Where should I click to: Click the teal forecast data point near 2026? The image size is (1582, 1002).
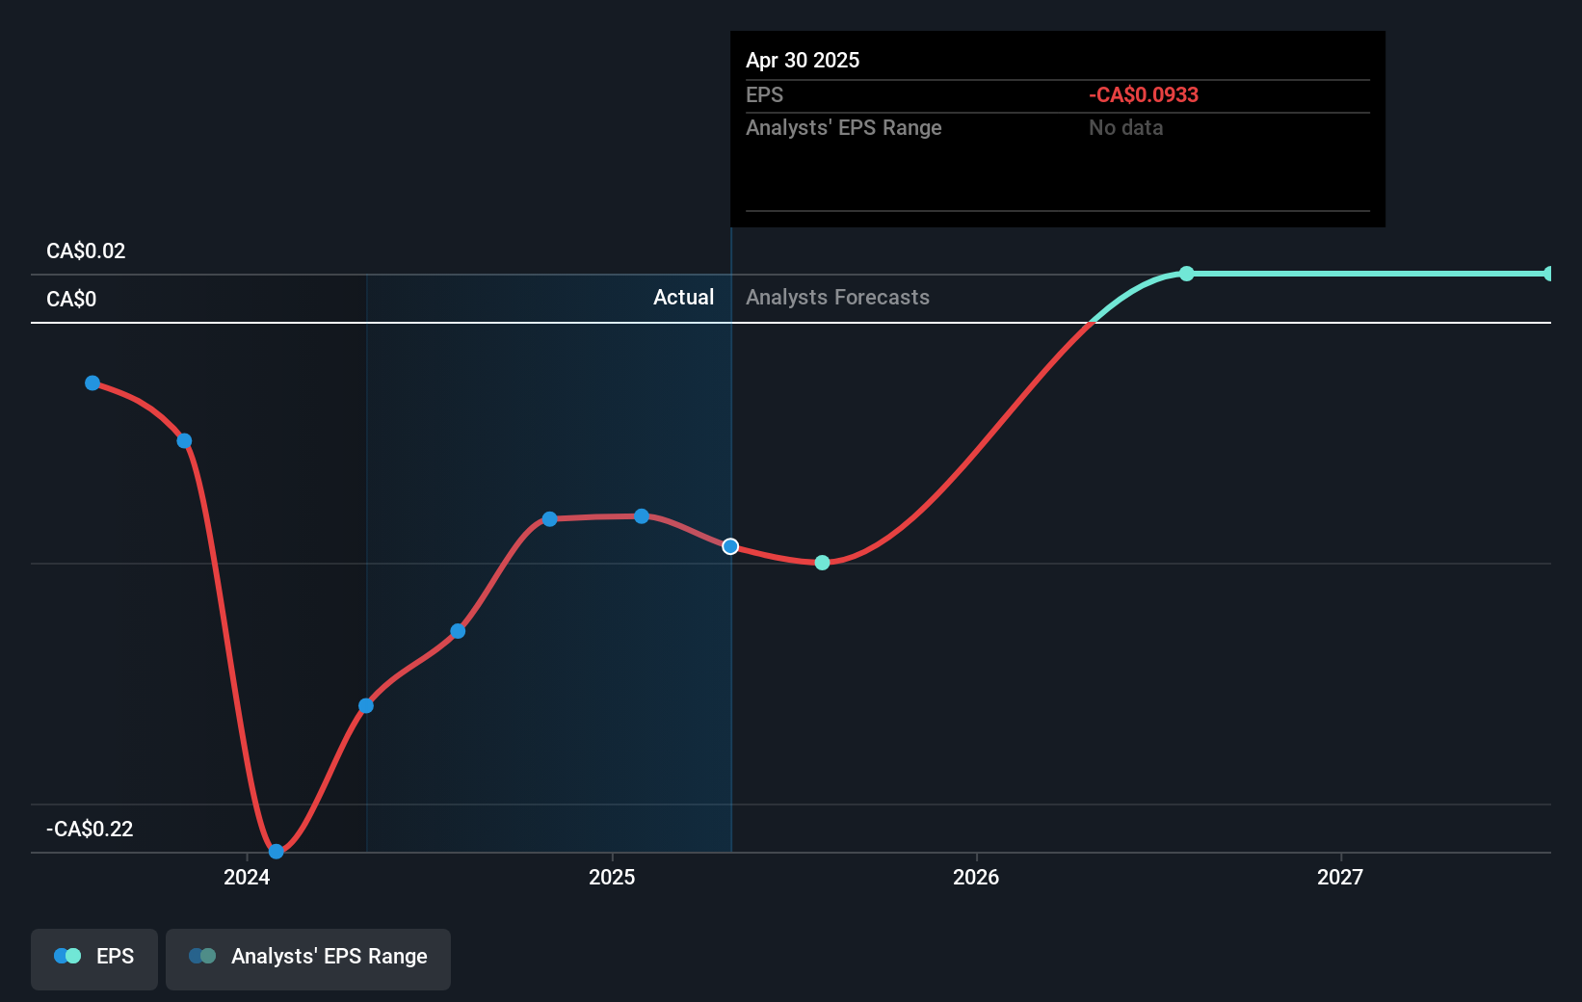point(822,562)
